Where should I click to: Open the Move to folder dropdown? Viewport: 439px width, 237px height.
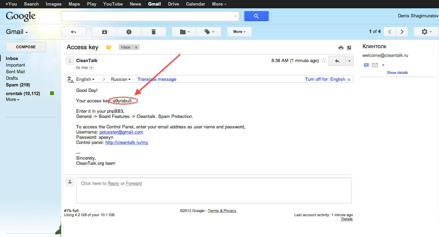point(184,32)
